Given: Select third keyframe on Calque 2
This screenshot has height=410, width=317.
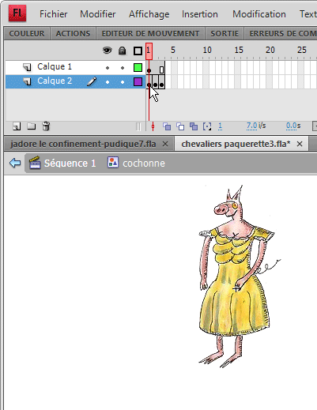Looking at the screenshot, I should (x=161, y=85).
